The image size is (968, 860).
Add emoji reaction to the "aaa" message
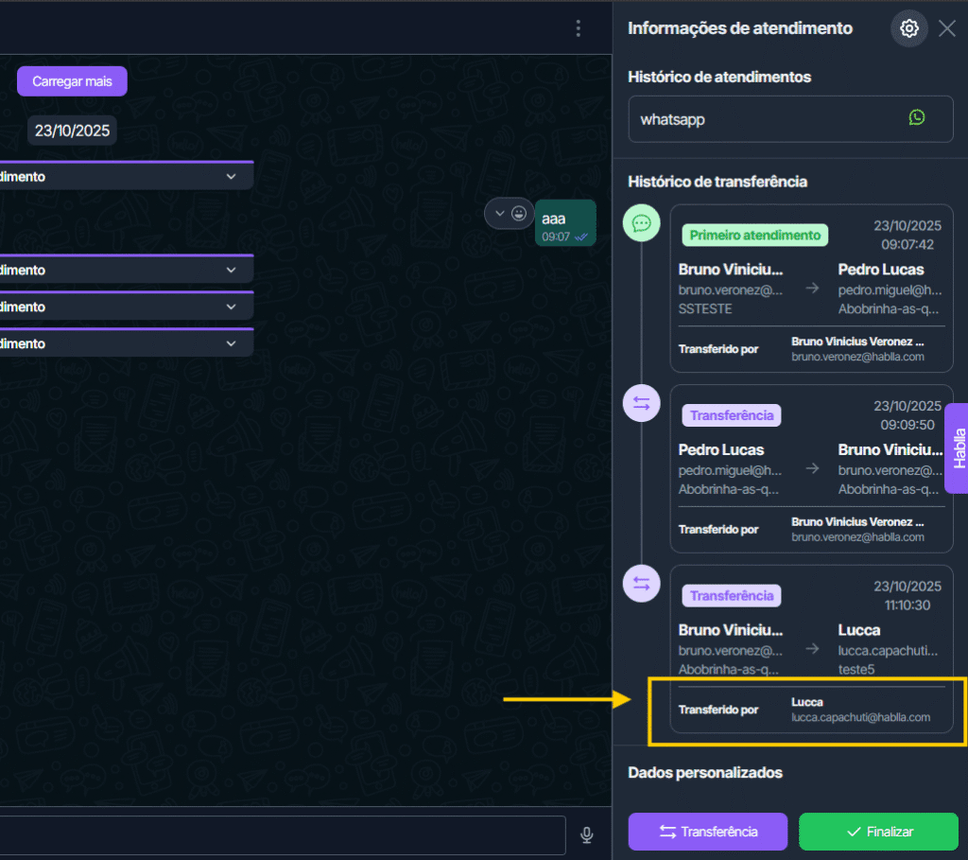pos(519,214)
